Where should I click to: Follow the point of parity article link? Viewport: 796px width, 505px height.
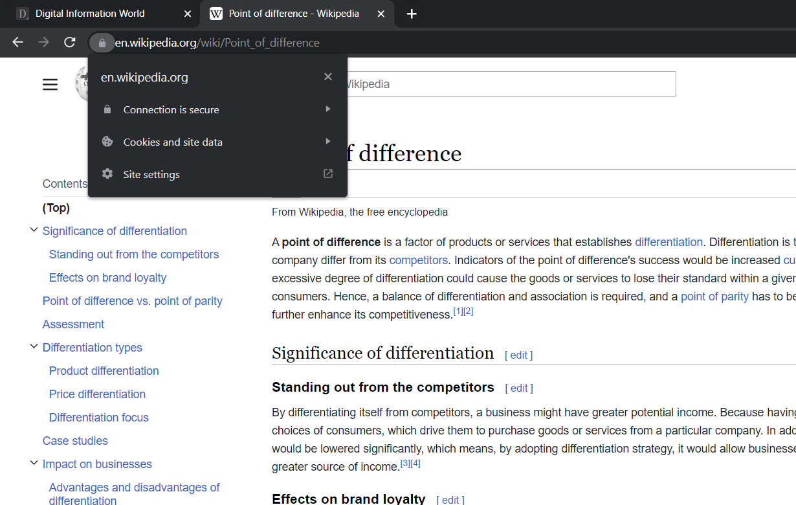pos(714,297)
